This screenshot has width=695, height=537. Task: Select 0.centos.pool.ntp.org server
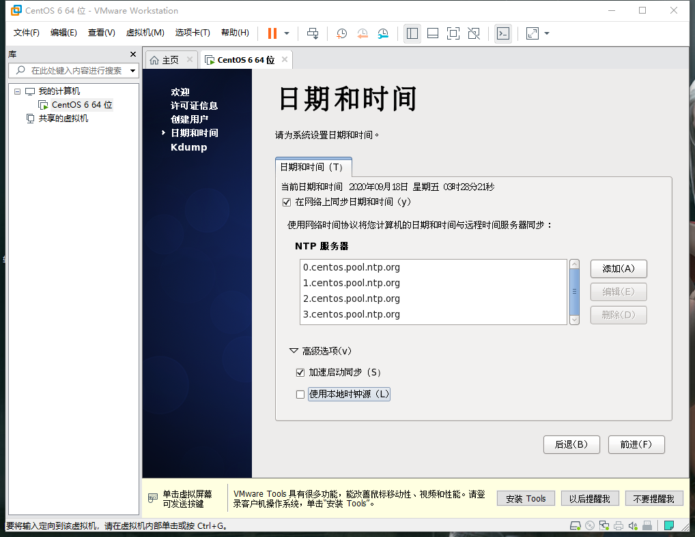pyautogui.click(x=434, y=267)
